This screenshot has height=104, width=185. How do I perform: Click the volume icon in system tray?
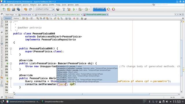coord(167,101)
